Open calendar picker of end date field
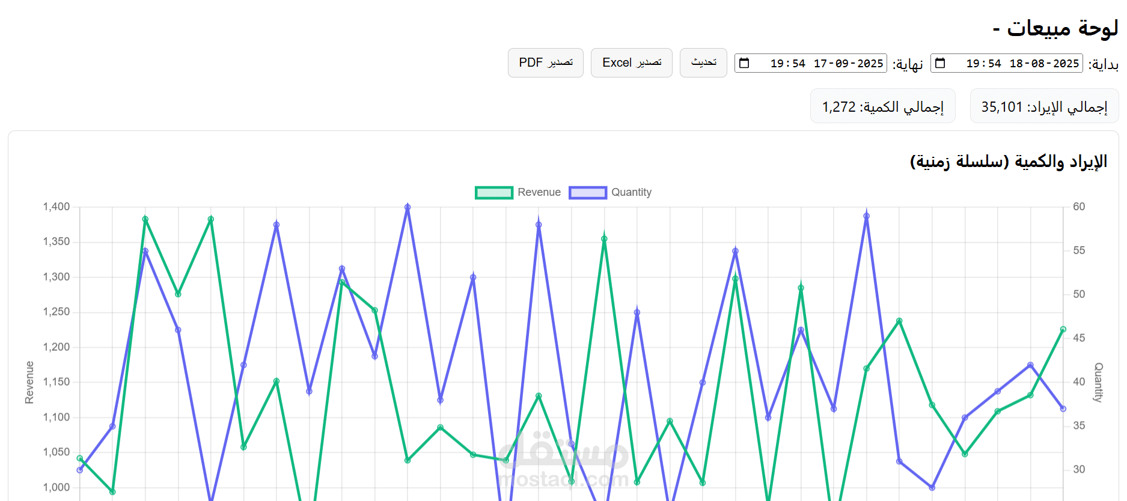This screenshot has height=501, width=1127. [x=744, y=63]
